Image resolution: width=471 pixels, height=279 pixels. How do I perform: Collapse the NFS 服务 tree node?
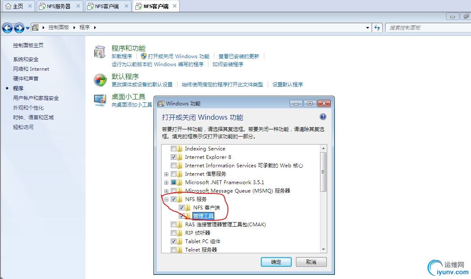point(166,199)
